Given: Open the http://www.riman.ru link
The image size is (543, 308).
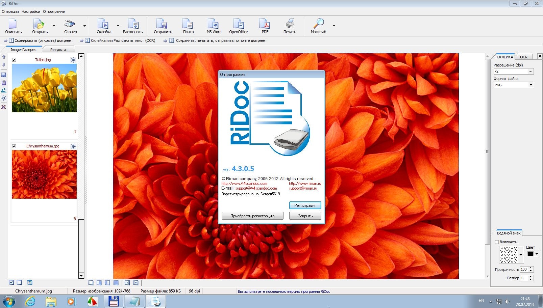Looking at the screenshot, I should click(305, 184).
